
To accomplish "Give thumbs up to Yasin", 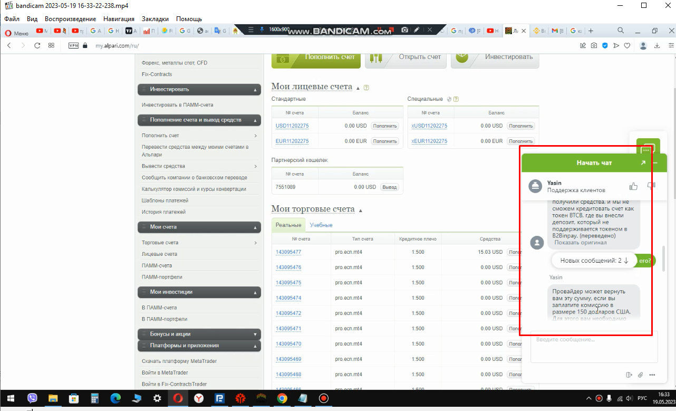I will coord(633,186).
